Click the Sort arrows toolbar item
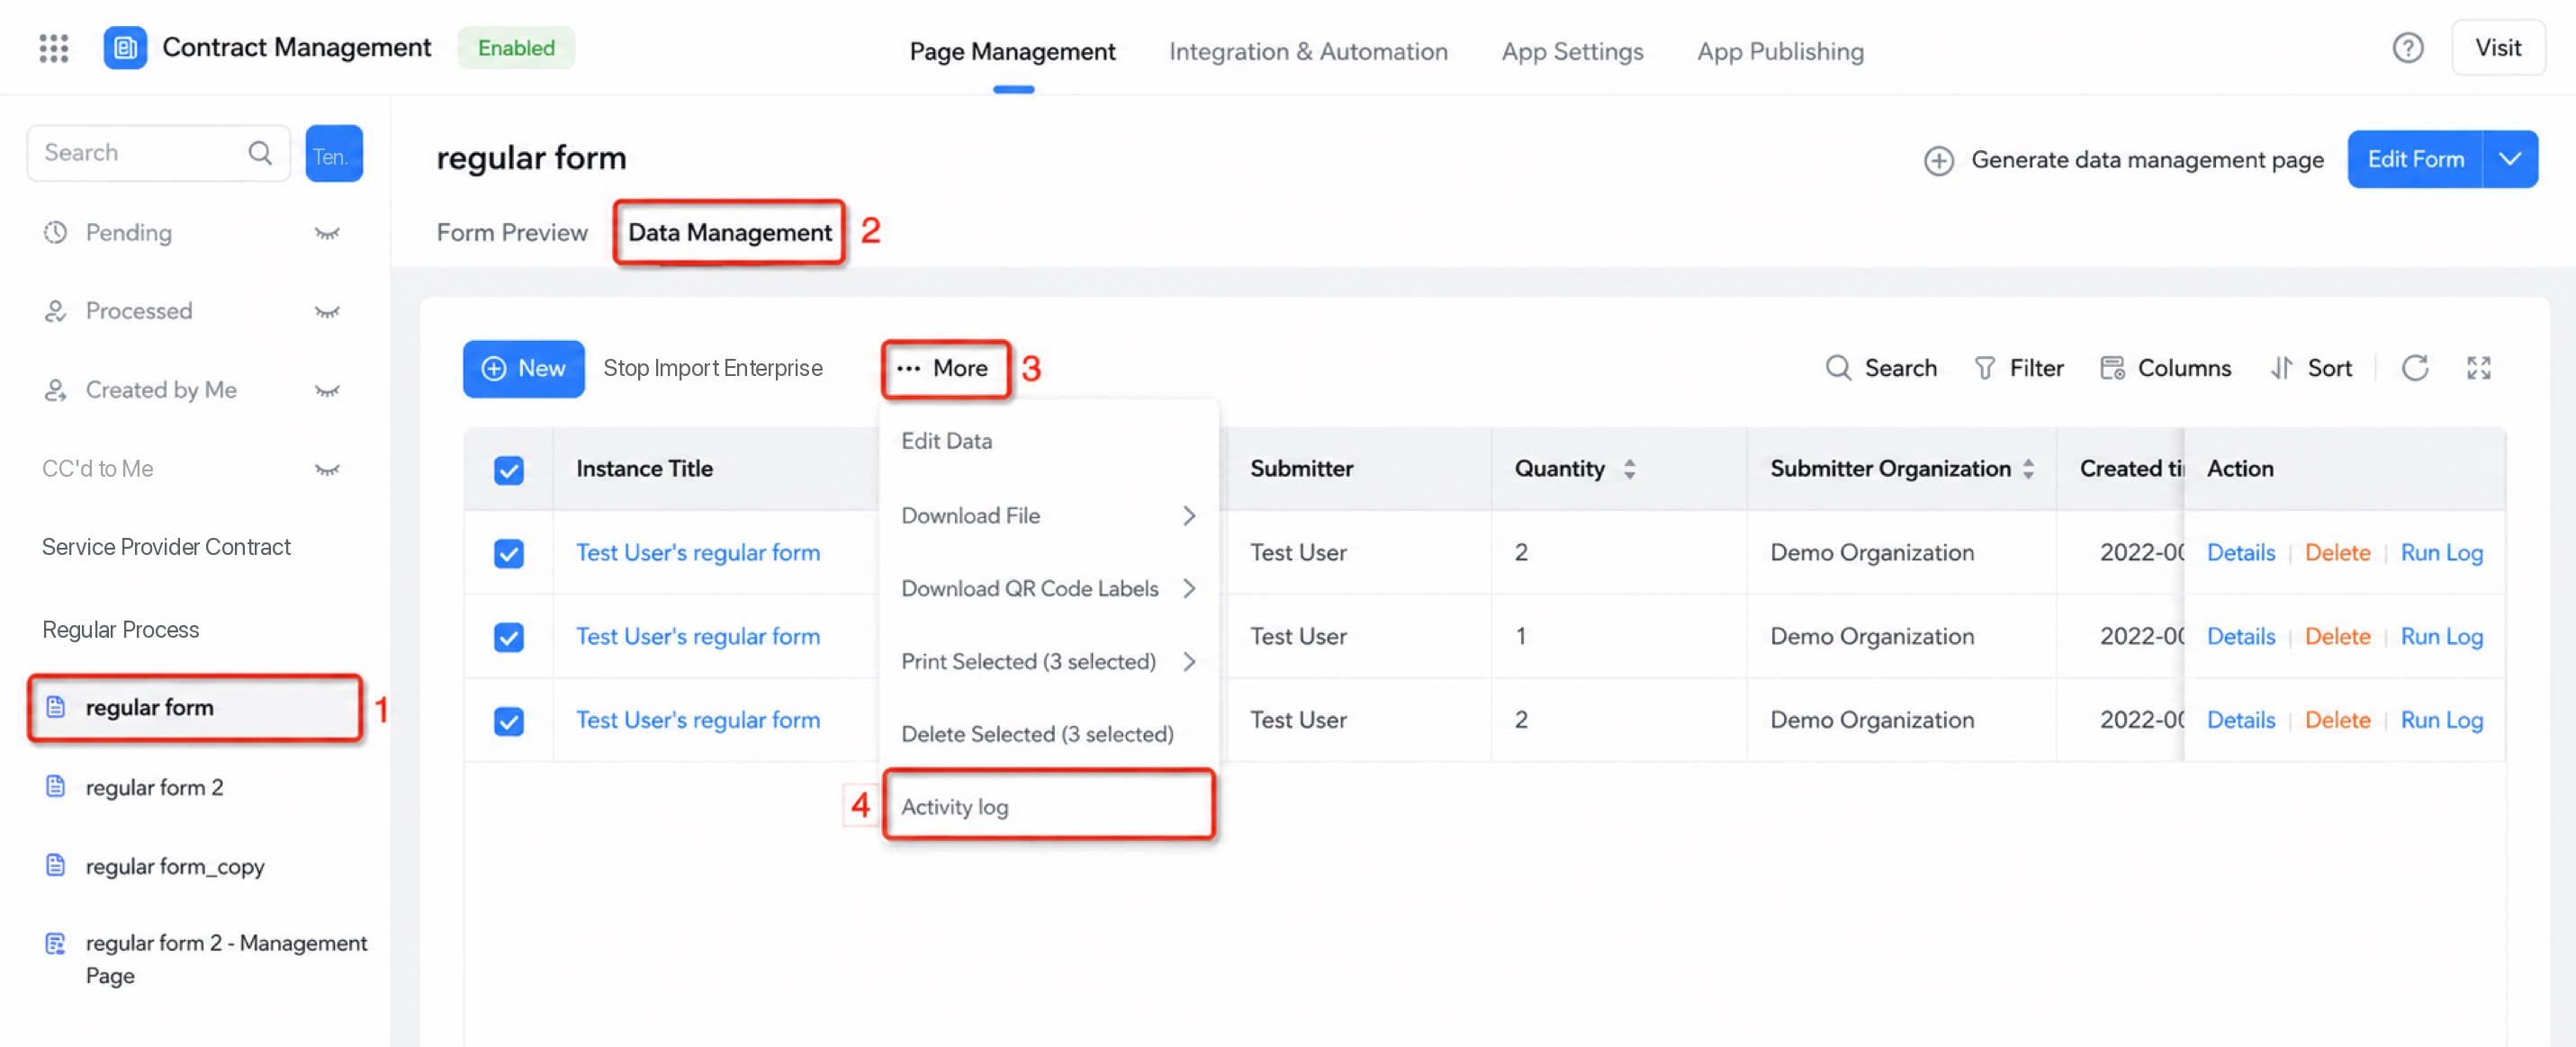 [2311, 368]
